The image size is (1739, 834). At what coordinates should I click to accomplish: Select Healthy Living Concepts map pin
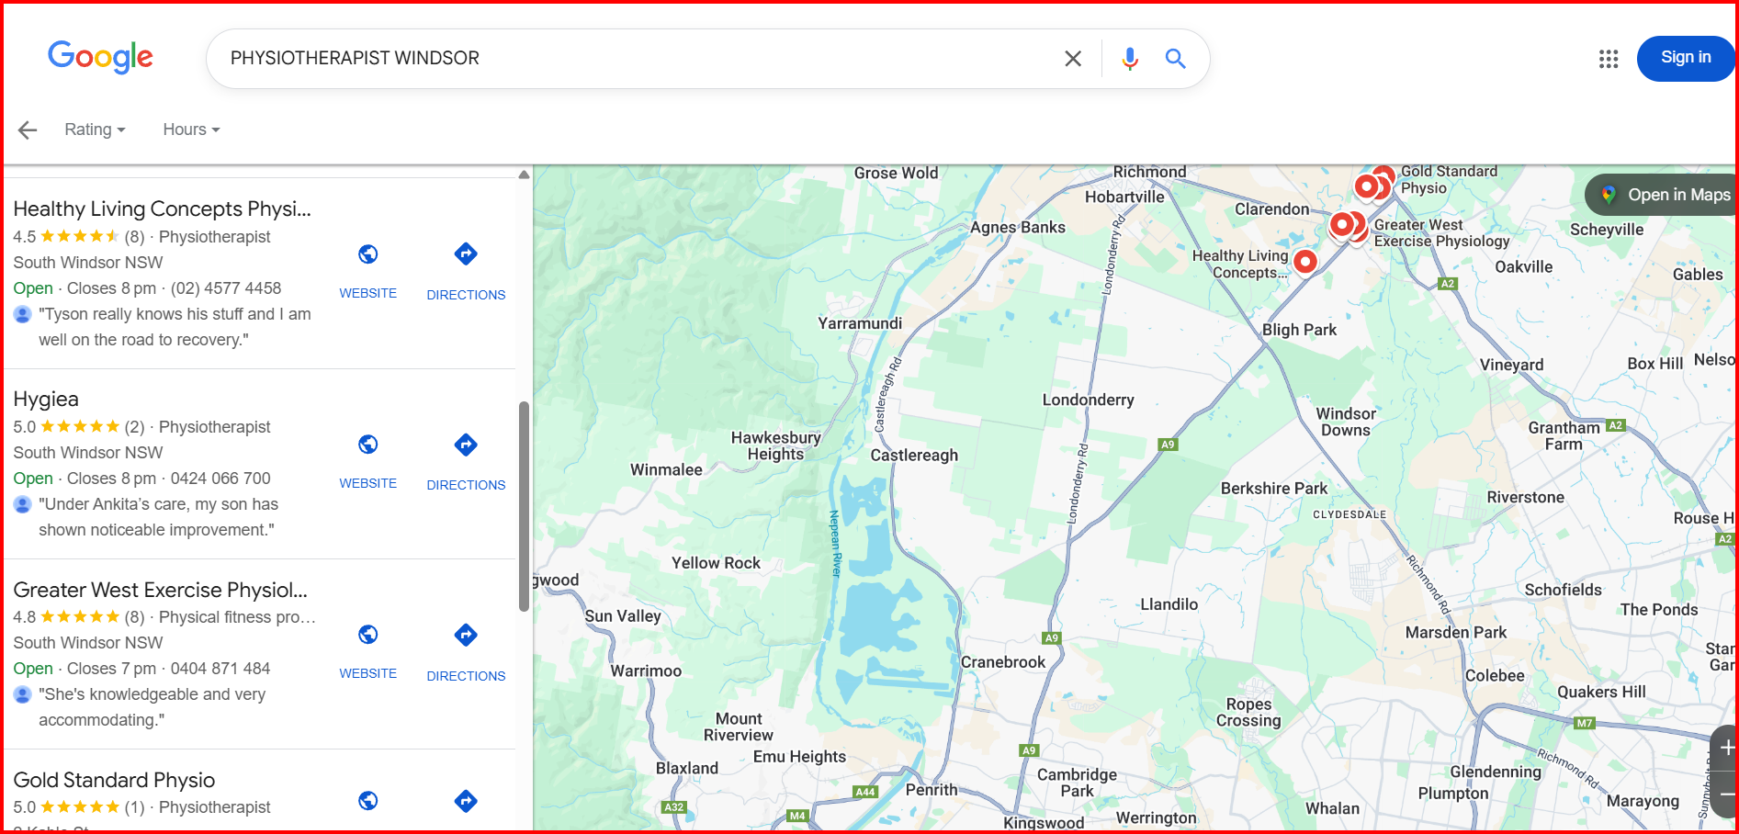1304,262
